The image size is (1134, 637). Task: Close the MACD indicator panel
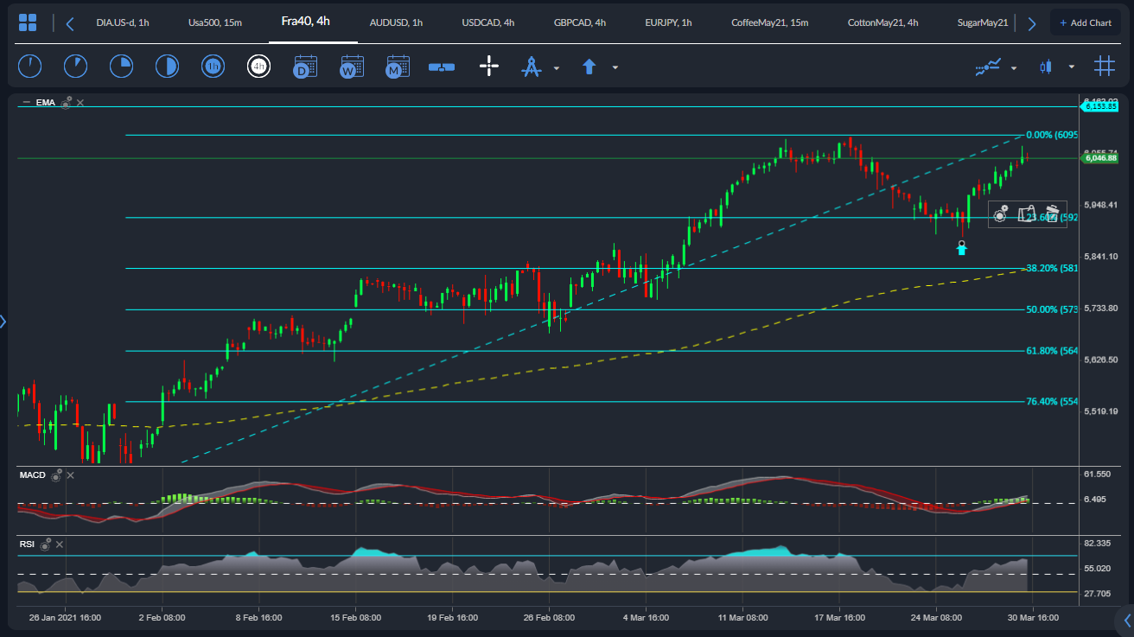pyautogui.click(x=71, y=475)
